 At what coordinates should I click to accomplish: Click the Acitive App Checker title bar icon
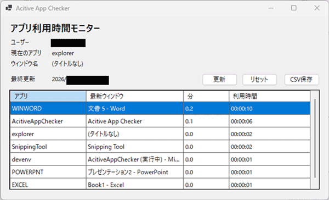pyautogui.click(x=9, y=8)
